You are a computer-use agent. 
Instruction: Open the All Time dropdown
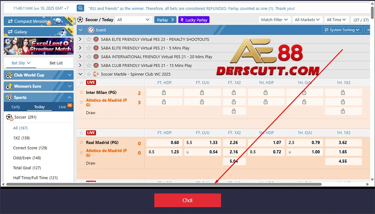tap(336, 20)
